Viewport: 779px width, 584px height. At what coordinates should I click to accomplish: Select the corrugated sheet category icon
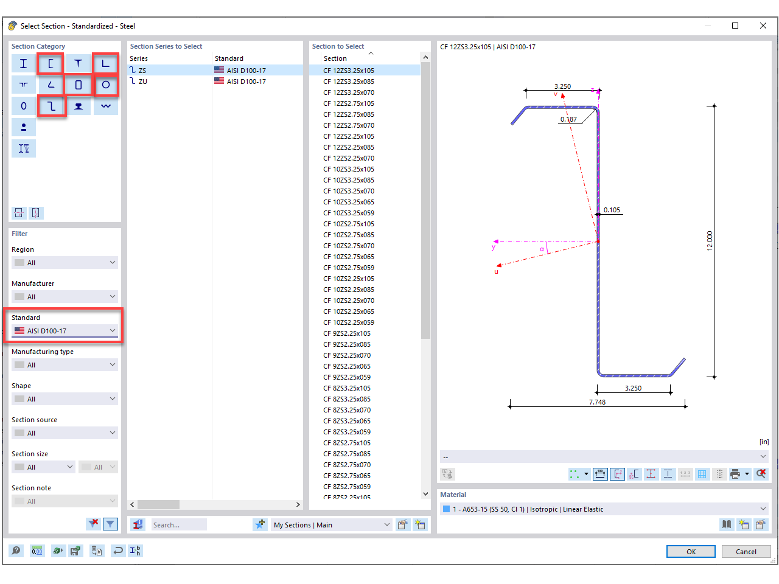click(x=105, y=106)
